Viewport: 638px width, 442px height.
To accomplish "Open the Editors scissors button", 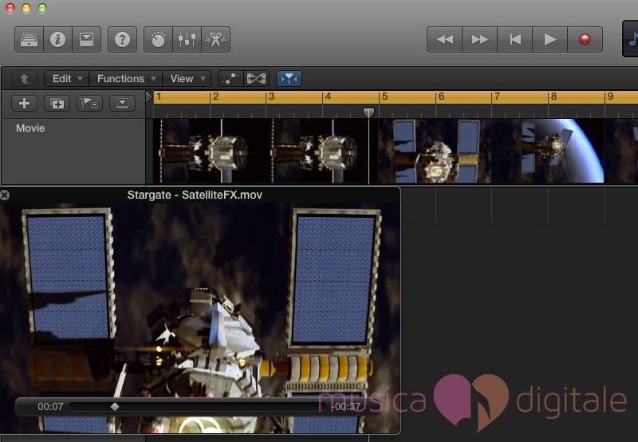I will click(215, 39).
